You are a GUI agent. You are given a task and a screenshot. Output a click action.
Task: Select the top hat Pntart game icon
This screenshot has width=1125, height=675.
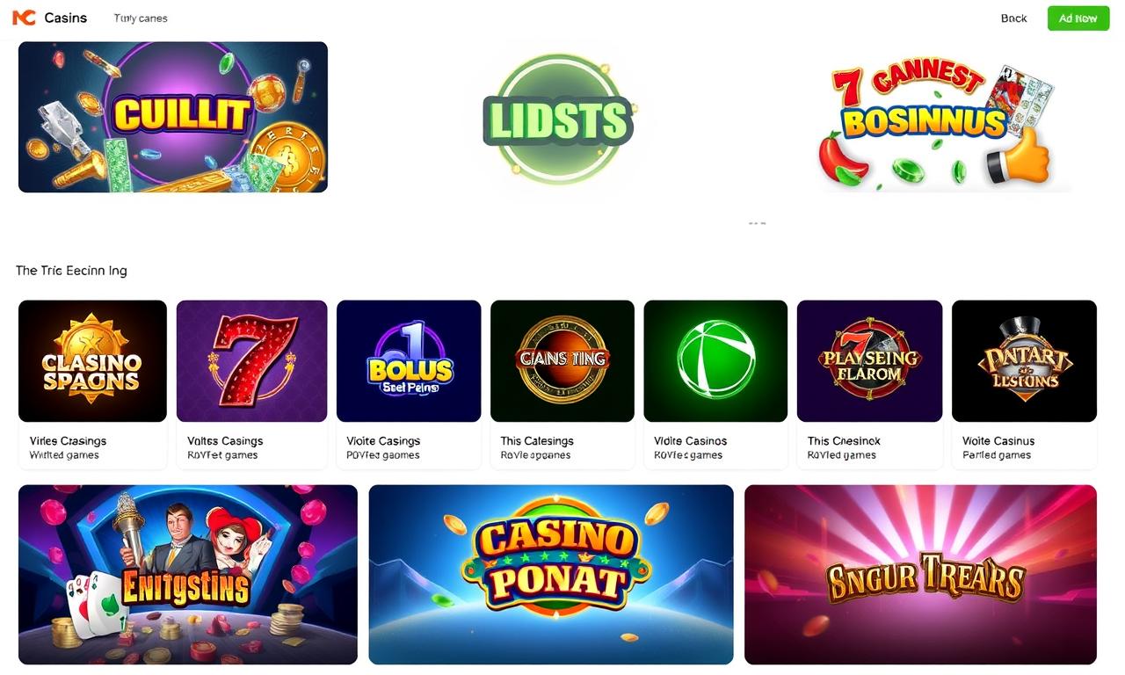(1024, 361)
